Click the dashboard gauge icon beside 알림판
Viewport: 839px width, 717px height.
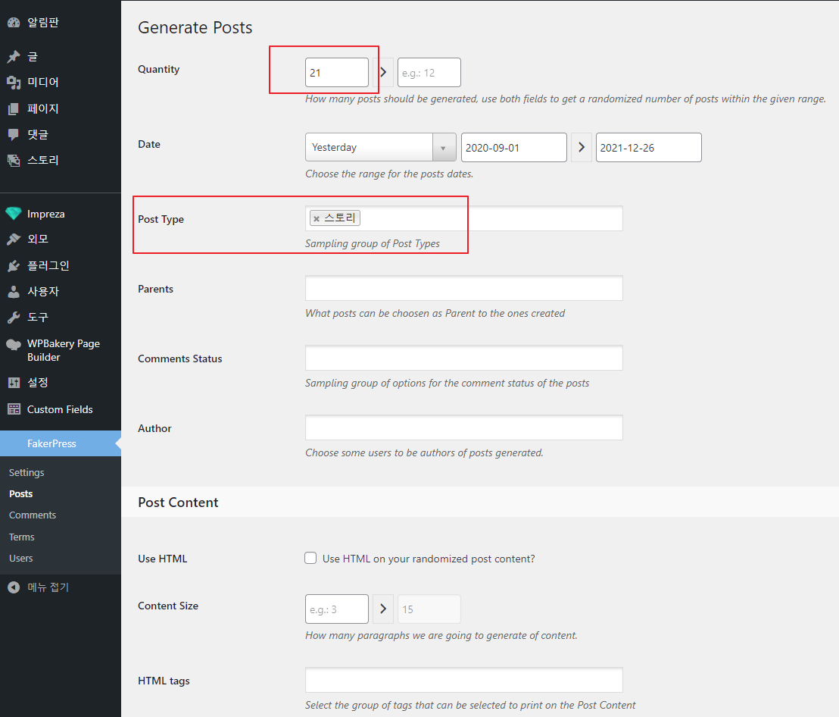point(14,23)
